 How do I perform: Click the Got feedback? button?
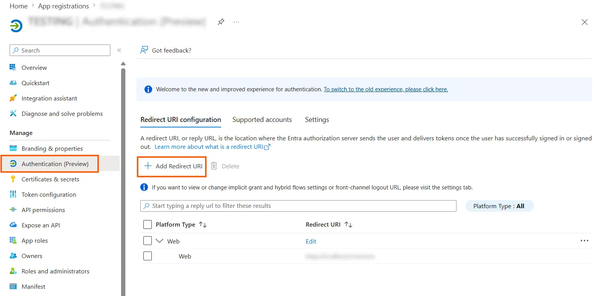(x=166, y=50)
